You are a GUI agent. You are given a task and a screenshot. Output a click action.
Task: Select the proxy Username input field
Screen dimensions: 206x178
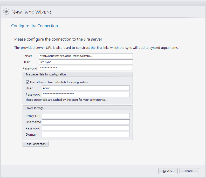(86, 122)
